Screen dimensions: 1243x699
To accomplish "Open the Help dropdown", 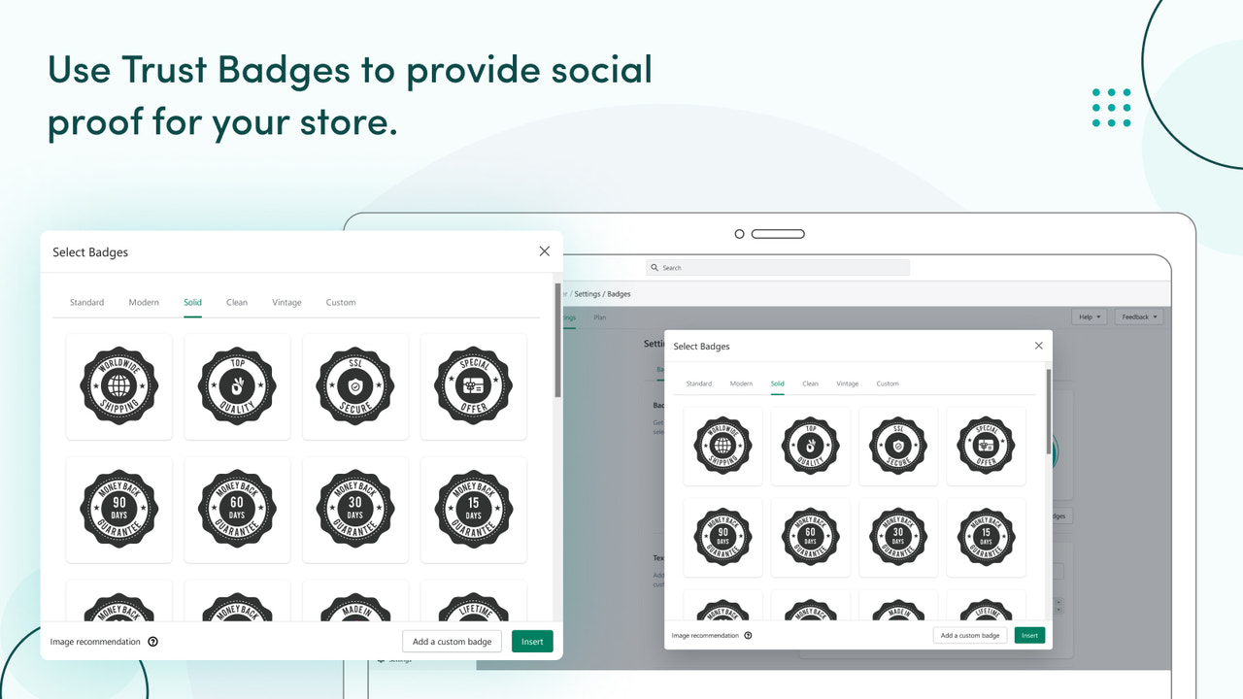I will [x=1089, y=316].
